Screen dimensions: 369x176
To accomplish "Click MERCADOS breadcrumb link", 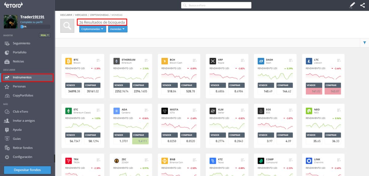I will (x=81, y=15).
